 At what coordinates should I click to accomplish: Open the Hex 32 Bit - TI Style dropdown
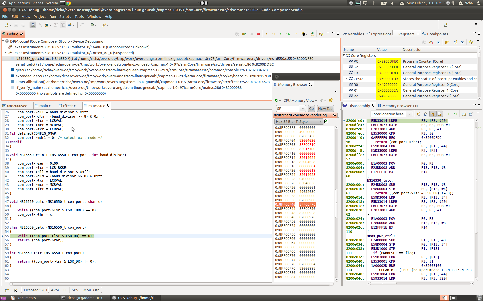pyautogui.click(x=298, y=122)
